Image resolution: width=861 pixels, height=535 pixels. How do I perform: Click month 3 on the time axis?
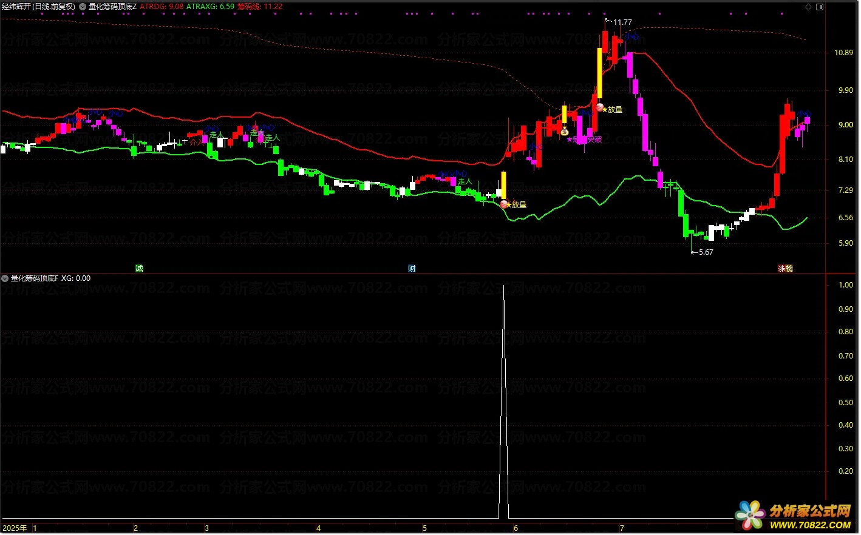(206, 528)
